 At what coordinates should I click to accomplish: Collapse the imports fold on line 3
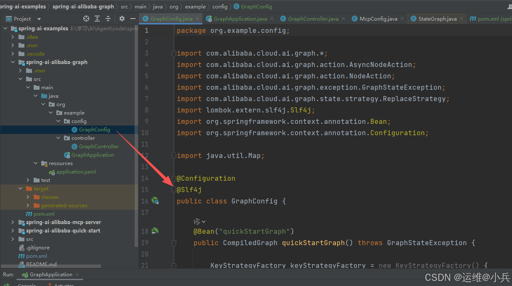click(x=173, y=53)
